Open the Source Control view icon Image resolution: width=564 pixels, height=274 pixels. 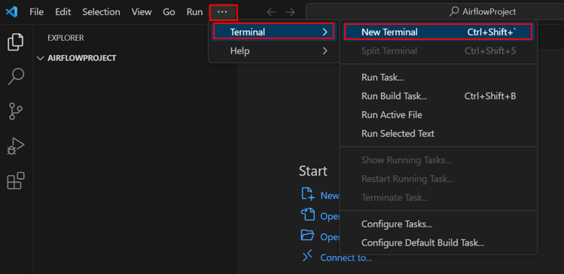click(x=16, y=111)
